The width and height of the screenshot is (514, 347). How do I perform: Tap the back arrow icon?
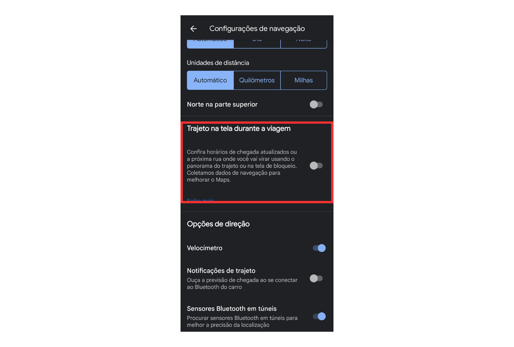point(193,29)
